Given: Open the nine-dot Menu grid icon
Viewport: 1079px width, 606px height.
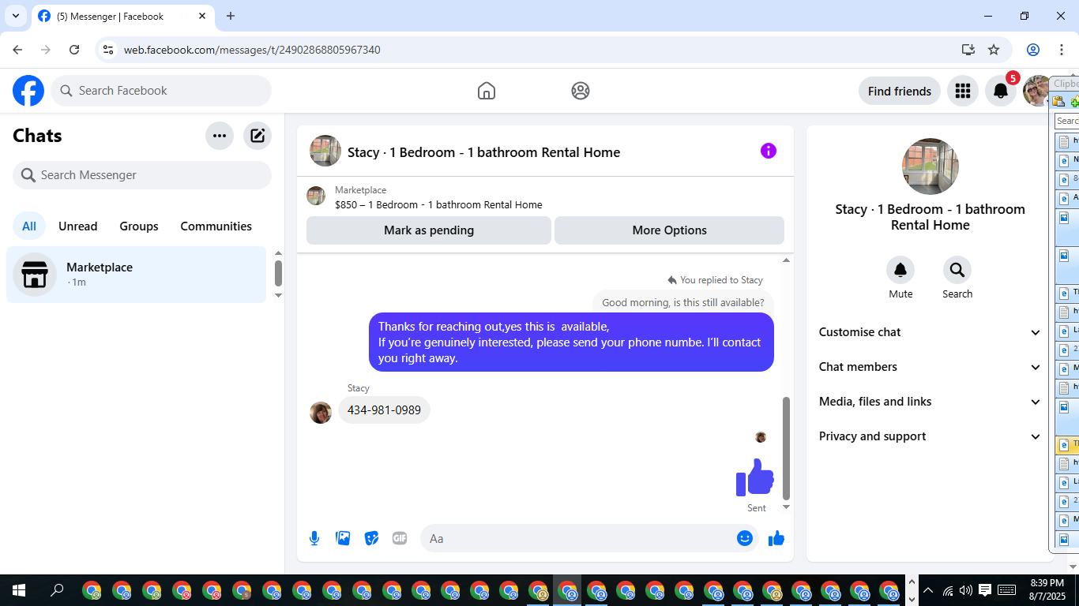Looking at the screenshot, I should (x=962, y=91).
